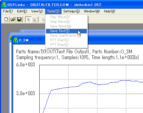
Task: Click the disabled FFT Stop(O) entry
Action: pos(66,45)
